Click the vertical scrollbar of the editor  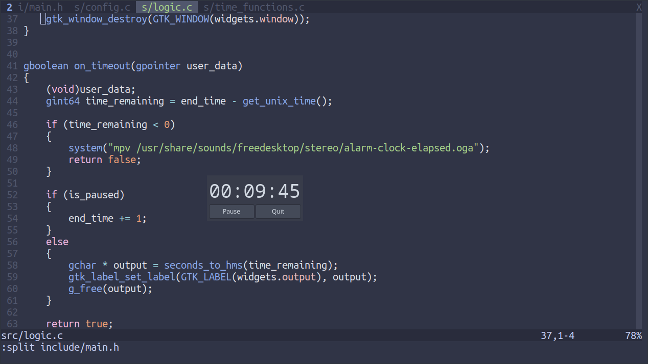click(x=638, y=171)
